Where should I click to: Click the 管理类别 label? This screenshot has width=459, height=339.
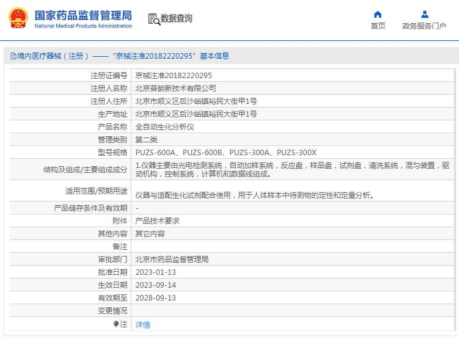[x=112, y=140]
